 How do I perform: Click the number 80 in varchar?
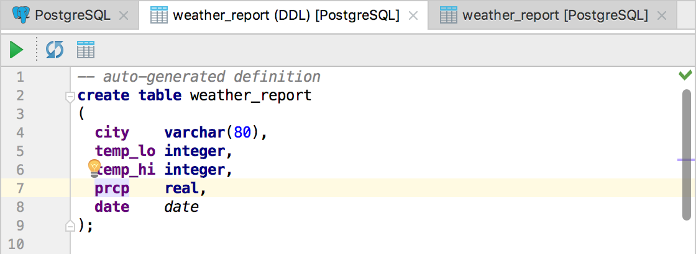[242, 133]
